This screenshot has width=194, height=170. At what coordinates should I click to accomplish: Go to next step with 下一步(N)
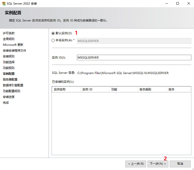coord(158,164)
